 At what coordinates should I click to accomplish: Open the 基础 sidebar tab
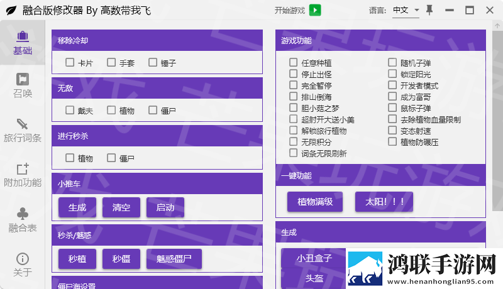click(x=23, y=43)
